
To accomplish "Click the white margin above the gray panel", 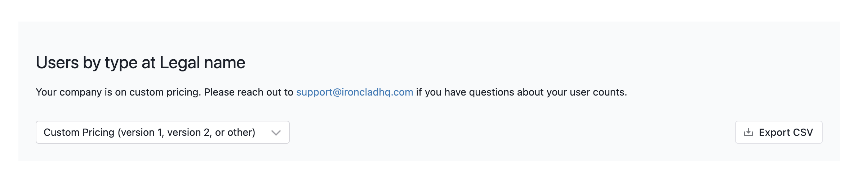I will [x=424, y=10].
